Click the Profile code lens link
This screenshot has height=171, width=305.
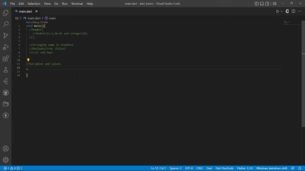coord(44,22)
